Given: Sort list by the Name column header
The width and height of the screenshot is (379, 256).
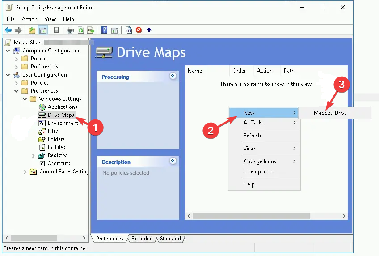Looking at the screenshot, I should click(x=207, y=71).
